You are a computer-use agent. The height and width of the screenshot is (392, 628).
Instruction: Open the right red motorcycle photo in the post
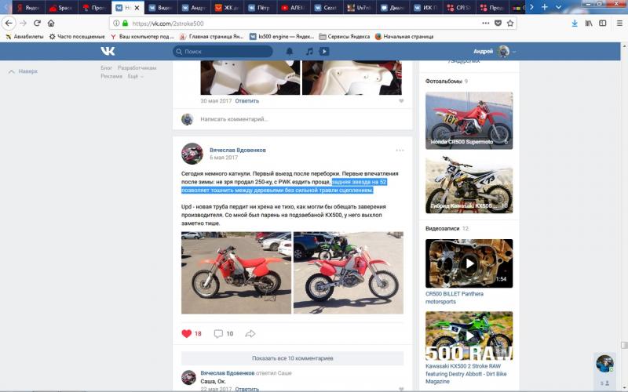click(x=349, y=273)
